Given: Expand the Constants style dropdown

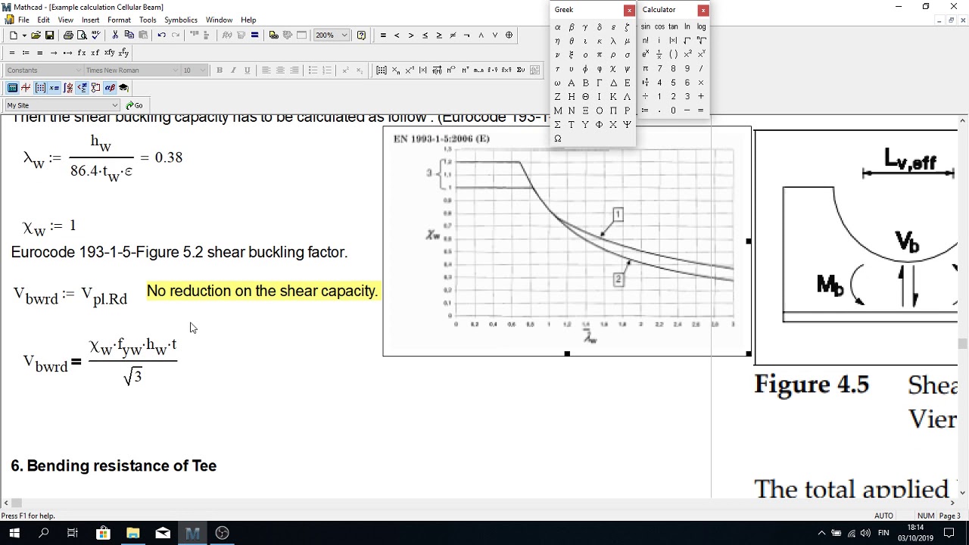Looking at the screenshot, I should (78, 70).
